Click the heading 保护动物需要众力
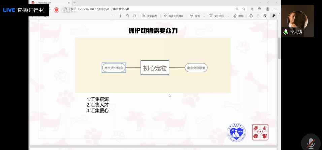The height and width of the screenshot is (150, 322). (153, 31)
